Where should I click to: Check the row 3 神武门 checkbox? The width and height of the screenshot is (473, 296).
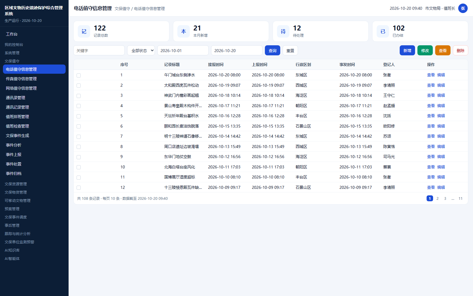(x=79, y=96)
